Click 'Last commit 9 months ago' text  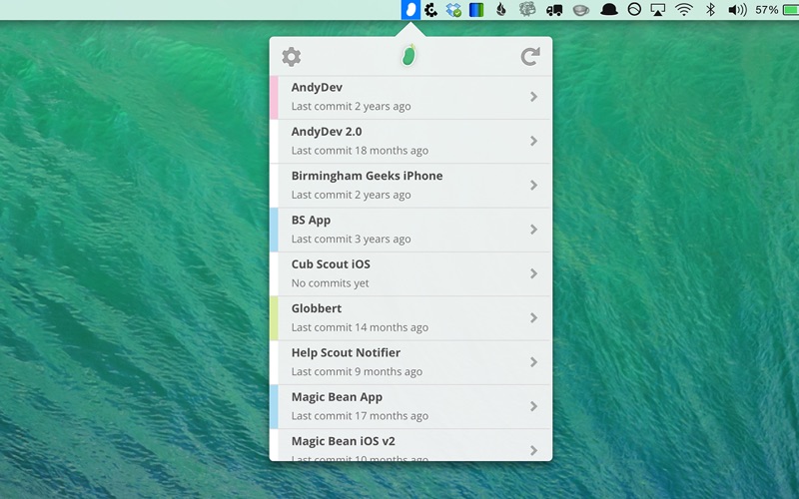point(357,372)
